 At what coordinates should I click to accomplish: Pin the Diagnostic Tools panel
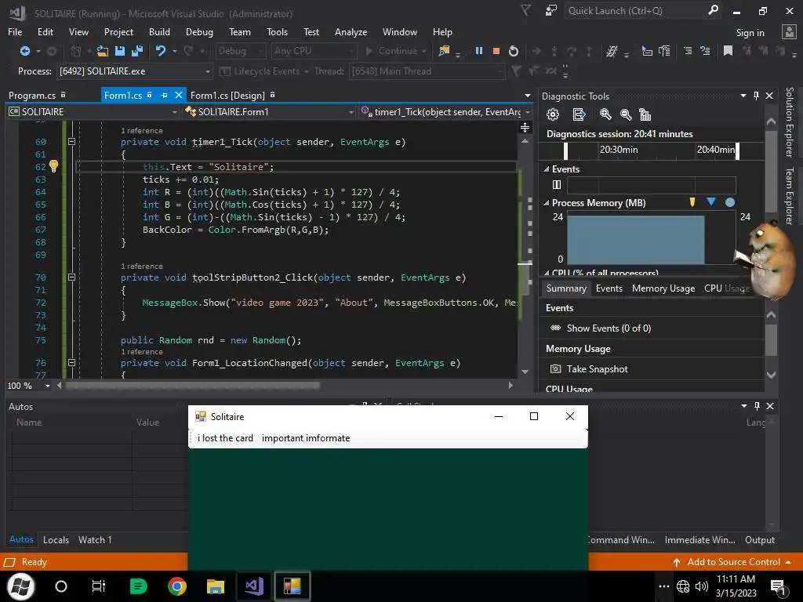pos(757,96)
